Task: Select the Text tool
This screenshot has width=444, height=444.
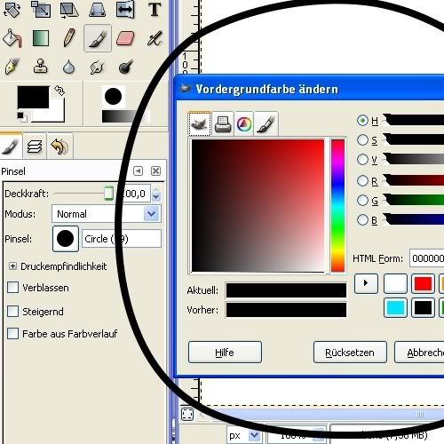Action: point(155,10)
